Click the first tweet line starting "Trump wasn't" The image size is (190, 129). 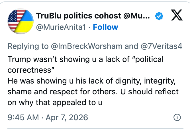tap(85, 59)
